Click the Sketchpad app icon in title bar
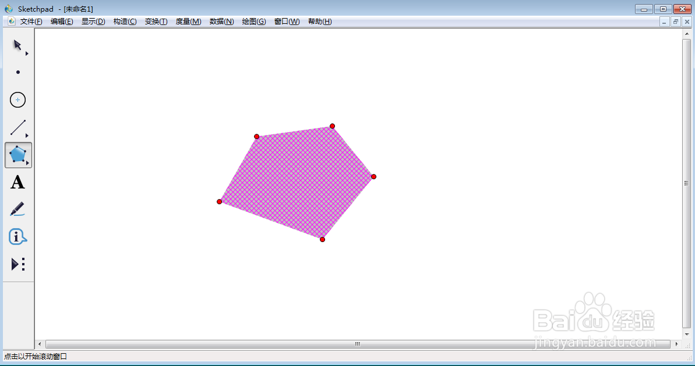This screenshot has height=366, width=695. (9, 9)
